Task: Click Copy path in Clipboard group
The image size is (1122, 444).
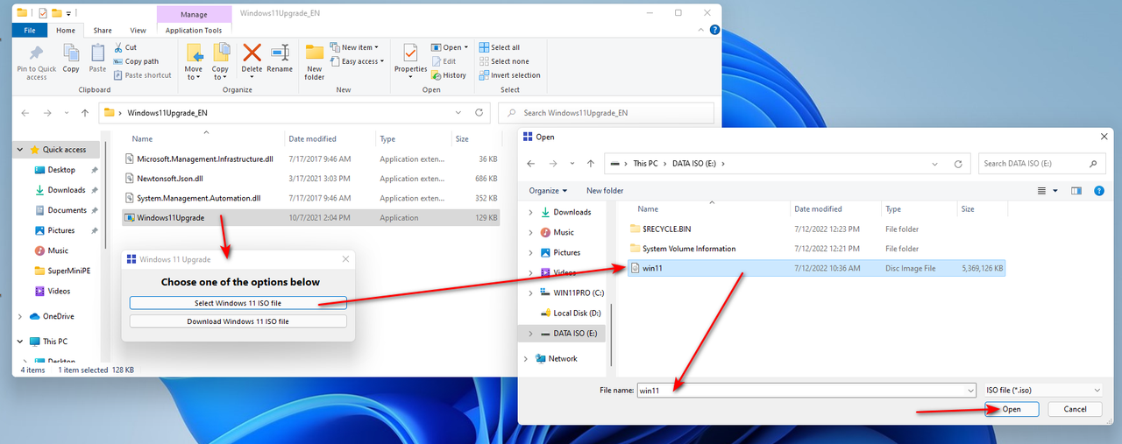Action: [x=136, y=61]
